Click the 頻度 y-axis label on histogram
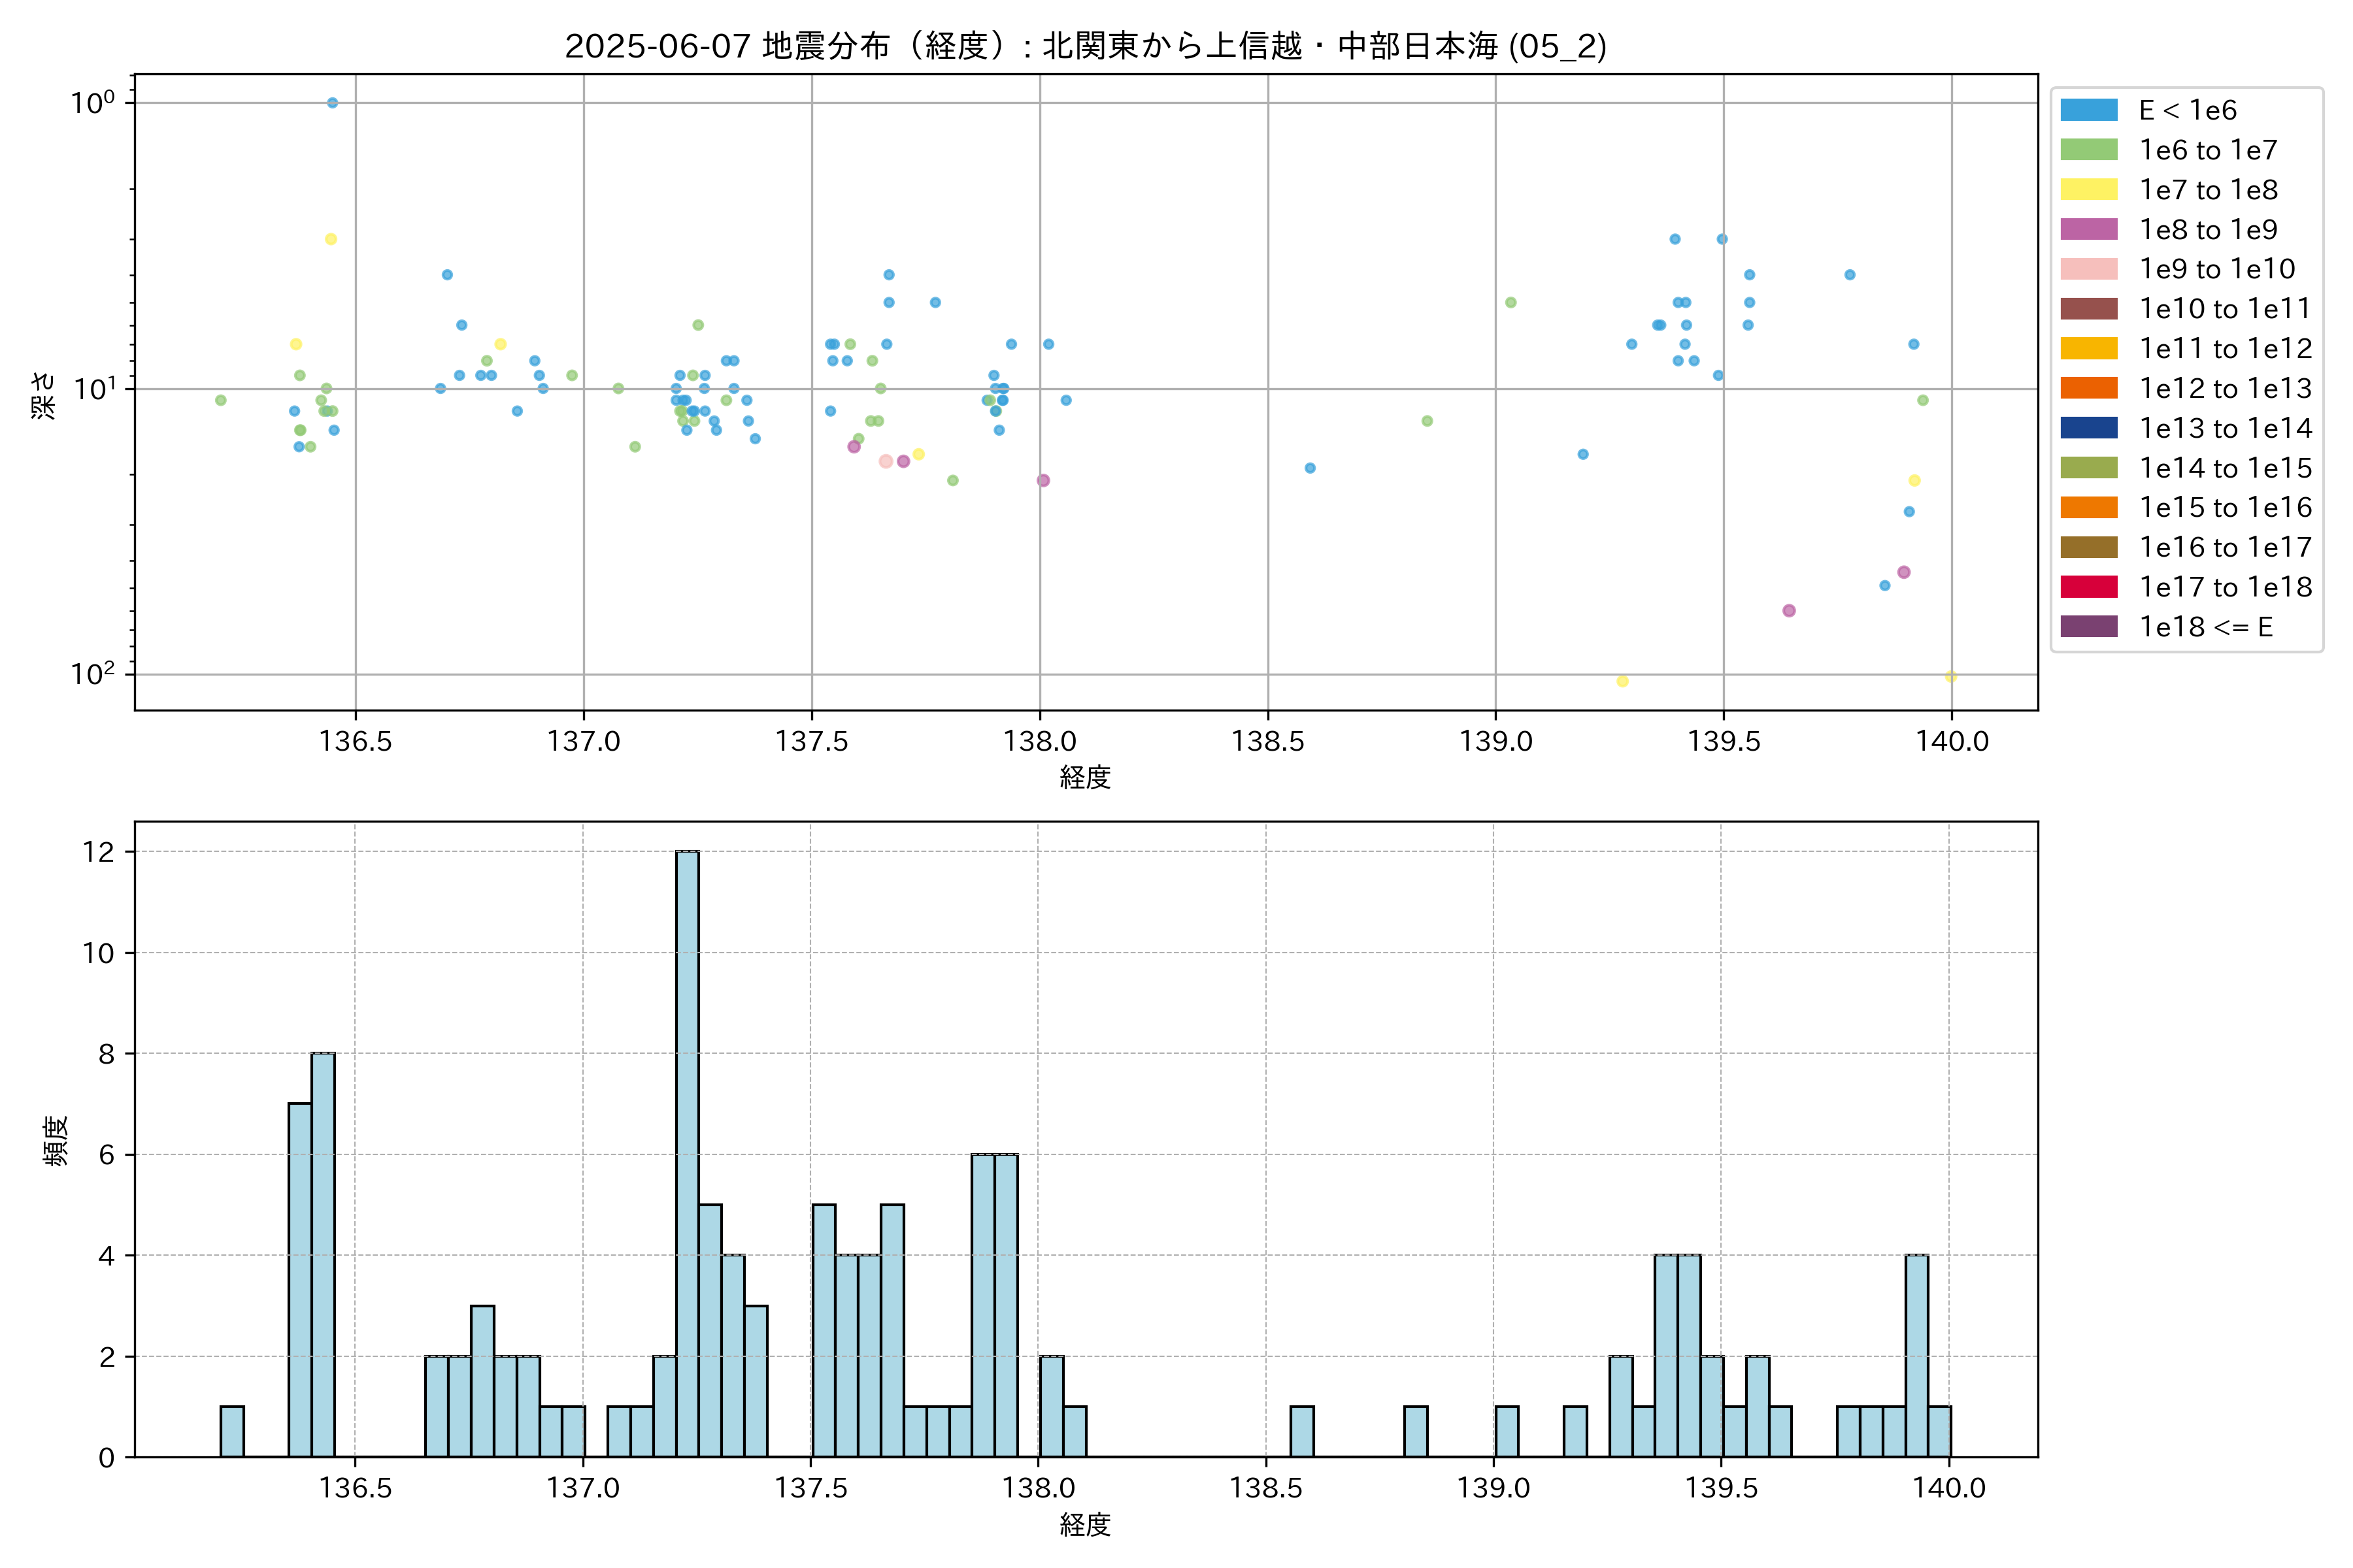Screen dimensions: 2353x1568 (56, 1141)
